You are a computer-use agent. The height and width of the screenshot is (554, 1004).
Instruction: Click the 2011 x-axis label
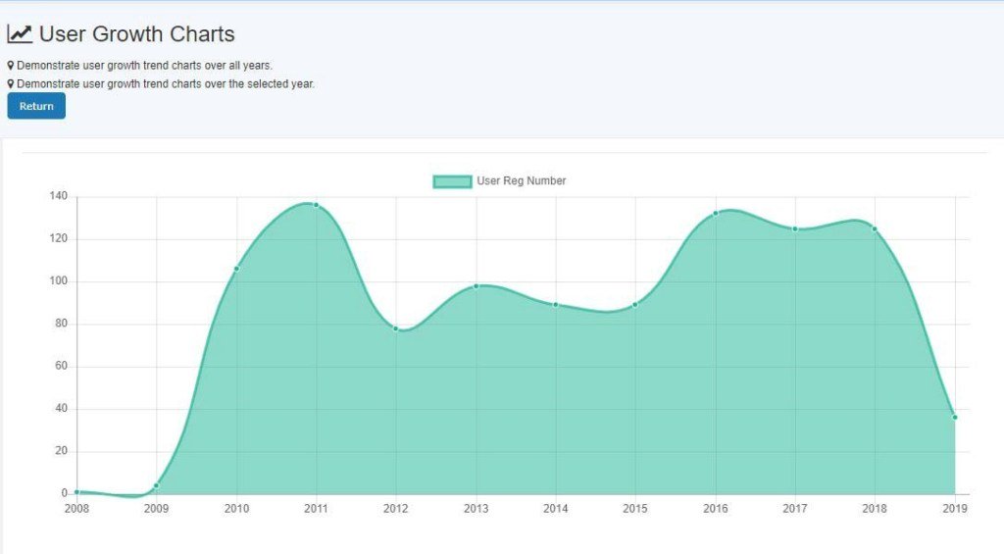(x=316, y=509)
